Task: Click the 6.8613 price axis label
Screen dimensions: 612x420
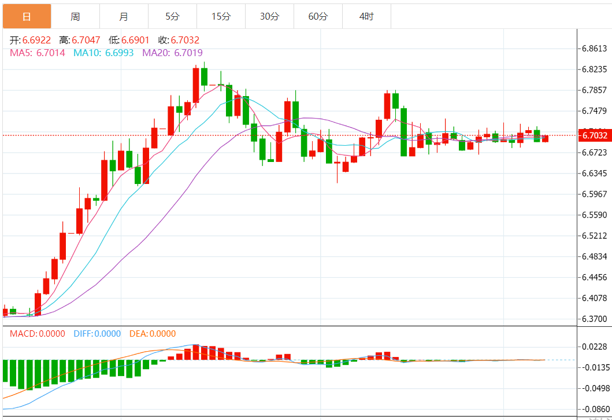Action: (x=595, y=49)
